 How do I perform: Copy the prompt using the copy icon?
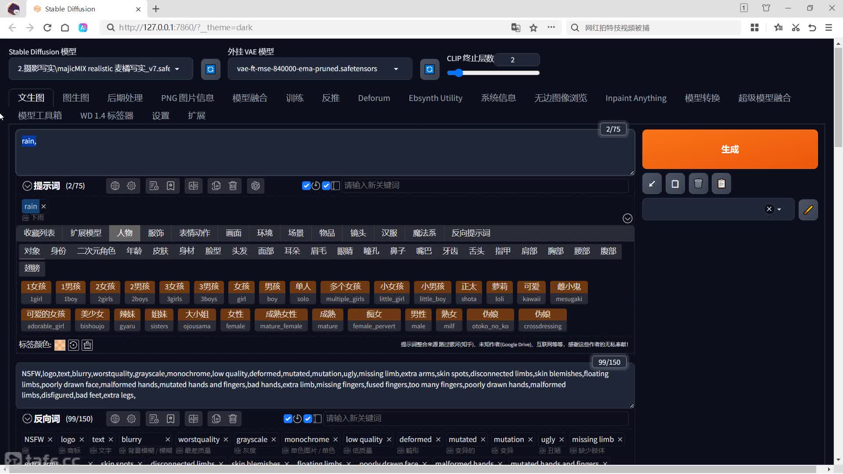point(216,186)
